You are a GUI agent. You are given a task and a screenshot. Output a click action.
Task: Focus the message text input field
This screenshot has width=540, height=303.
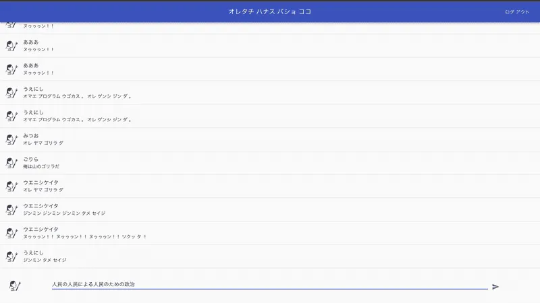point(269,285)
